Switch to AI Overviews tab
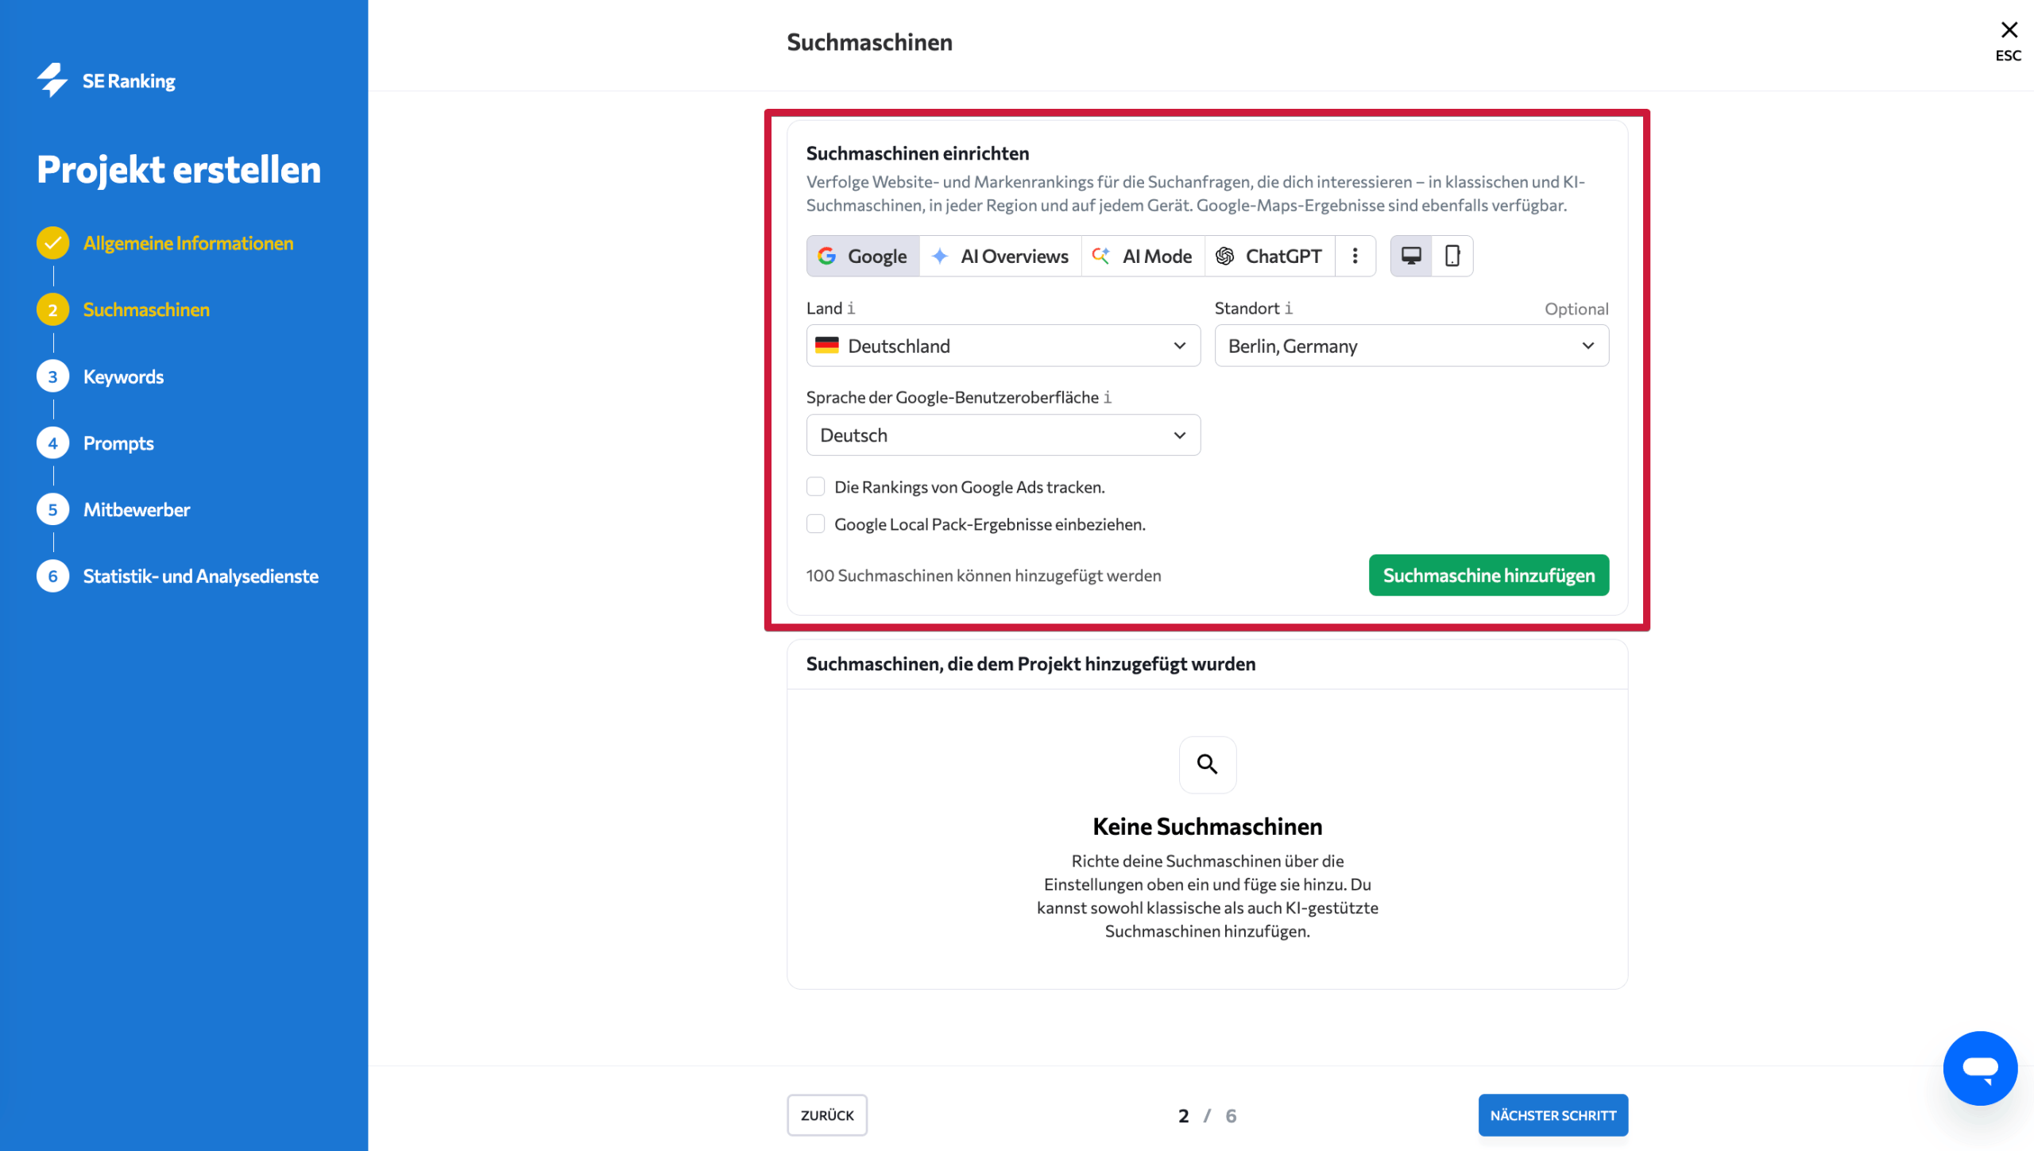The width and height of the screenshot is (2034, 1151). coord(1000,256)
